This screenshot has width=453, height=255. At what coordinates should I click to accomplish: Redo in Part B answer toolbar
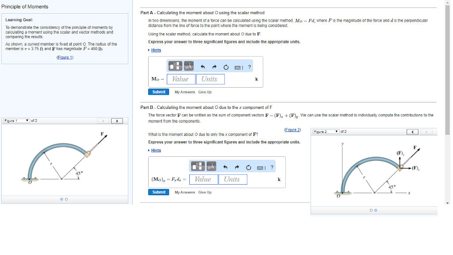tap(237, 167)
